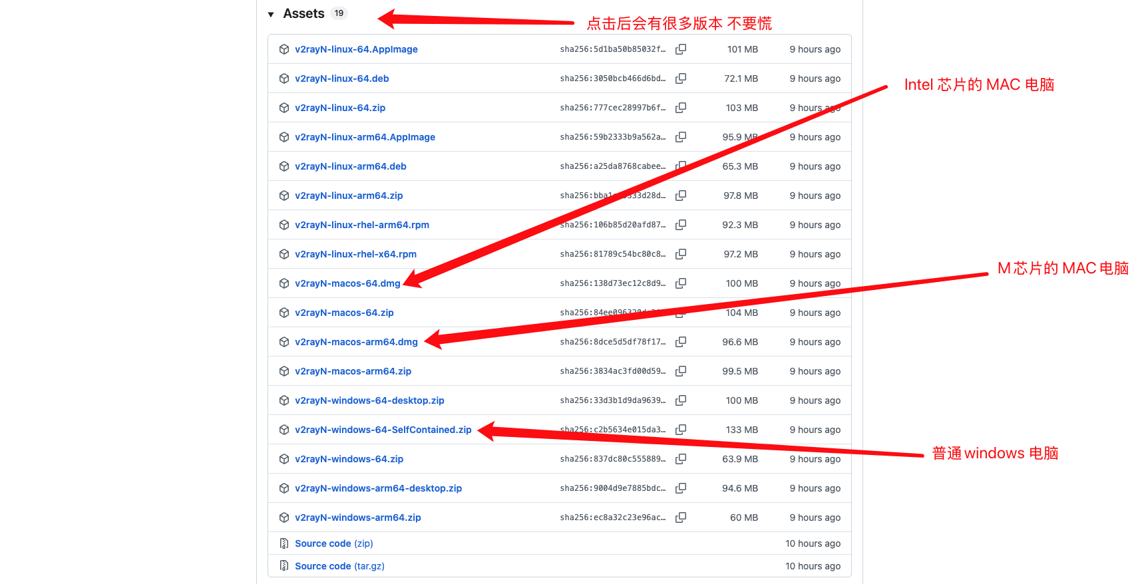Copy sha256 hash for v2rayN-linux-64.AppImage
This screenshot has height=584, width=1148.
pyautogui.click(x=681, y=49)
